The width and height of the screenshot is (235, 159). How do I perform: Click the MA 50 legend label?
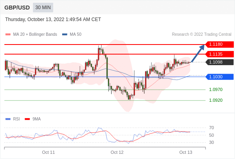click(x=76, y=35)
